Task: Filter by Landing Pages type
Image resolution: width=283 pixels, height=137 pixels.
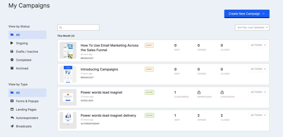Action: (x=27, y=109)
